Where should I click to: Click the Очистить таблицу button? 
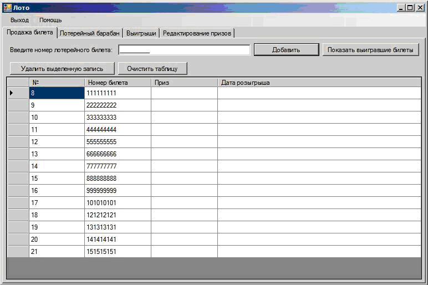152,69
